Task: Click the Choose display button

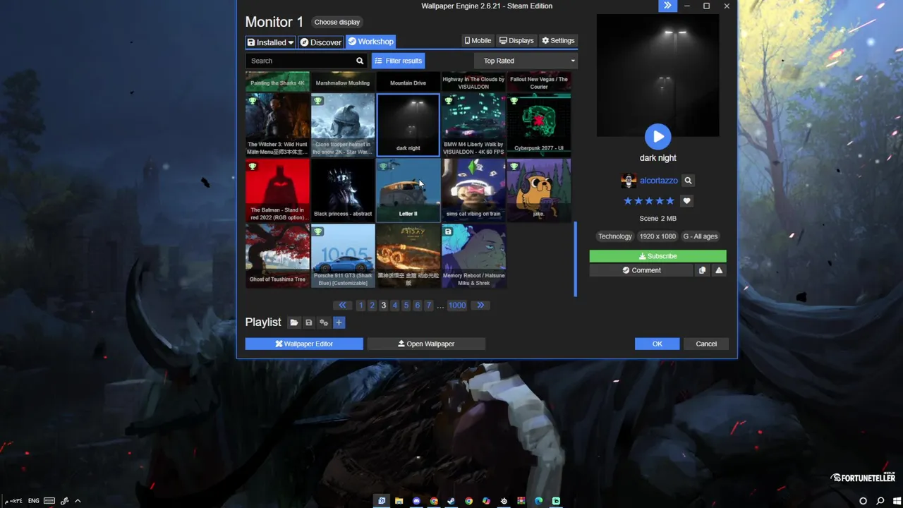Action: pyautogui.click(x=337, y=22)
